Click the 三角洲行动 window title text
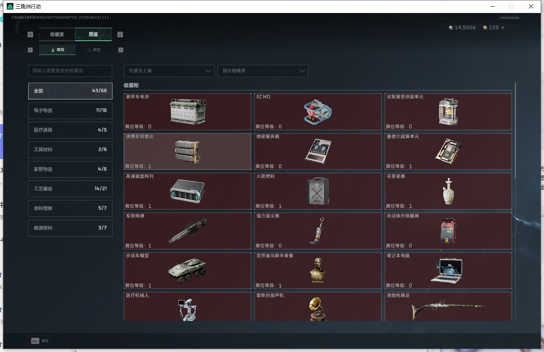This screenshot has width=544, height=352. coord(29,7)
